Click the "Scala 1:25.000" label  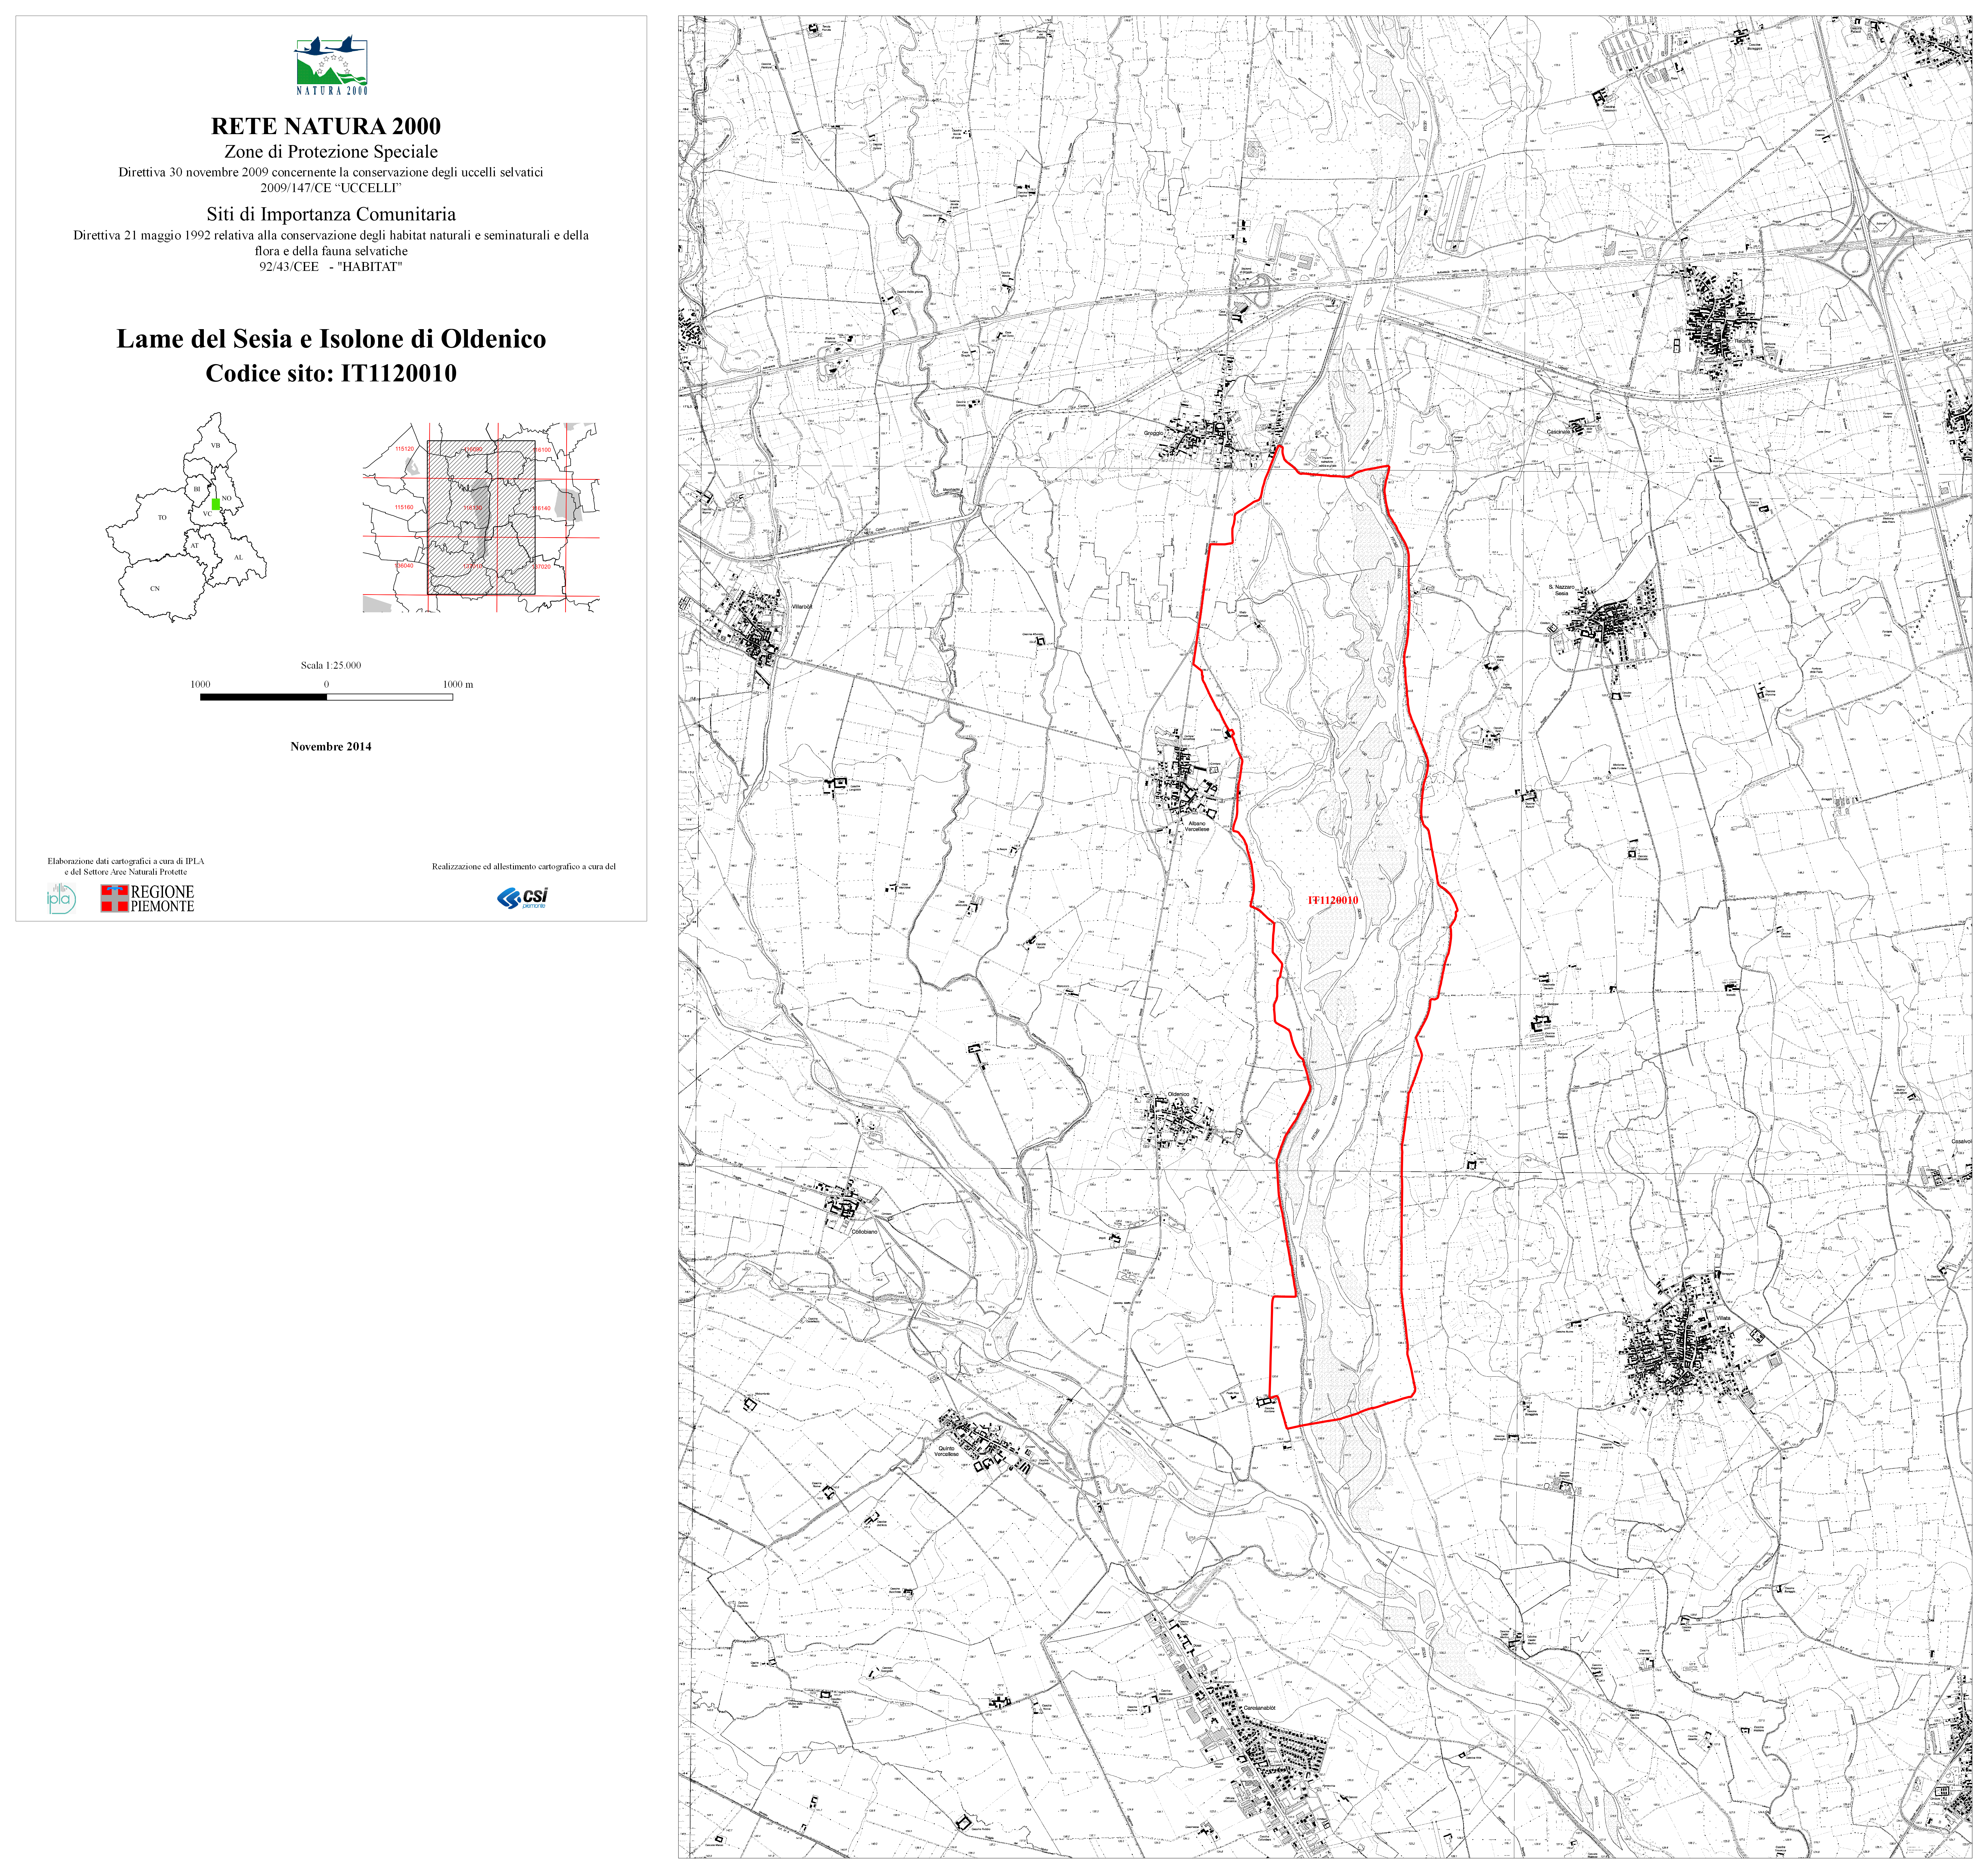coord(331,665)
